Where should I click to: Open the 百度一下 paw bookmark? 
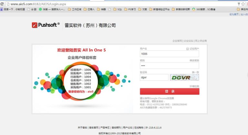point(1,9)
